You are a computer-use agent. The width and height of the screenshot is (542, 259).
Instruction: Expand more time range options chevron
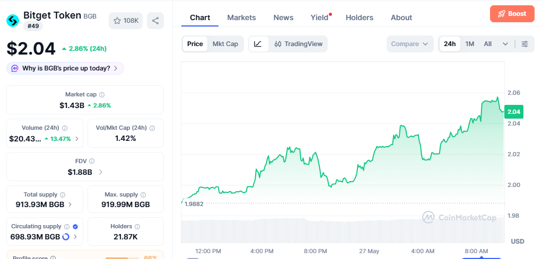[505, 44]
